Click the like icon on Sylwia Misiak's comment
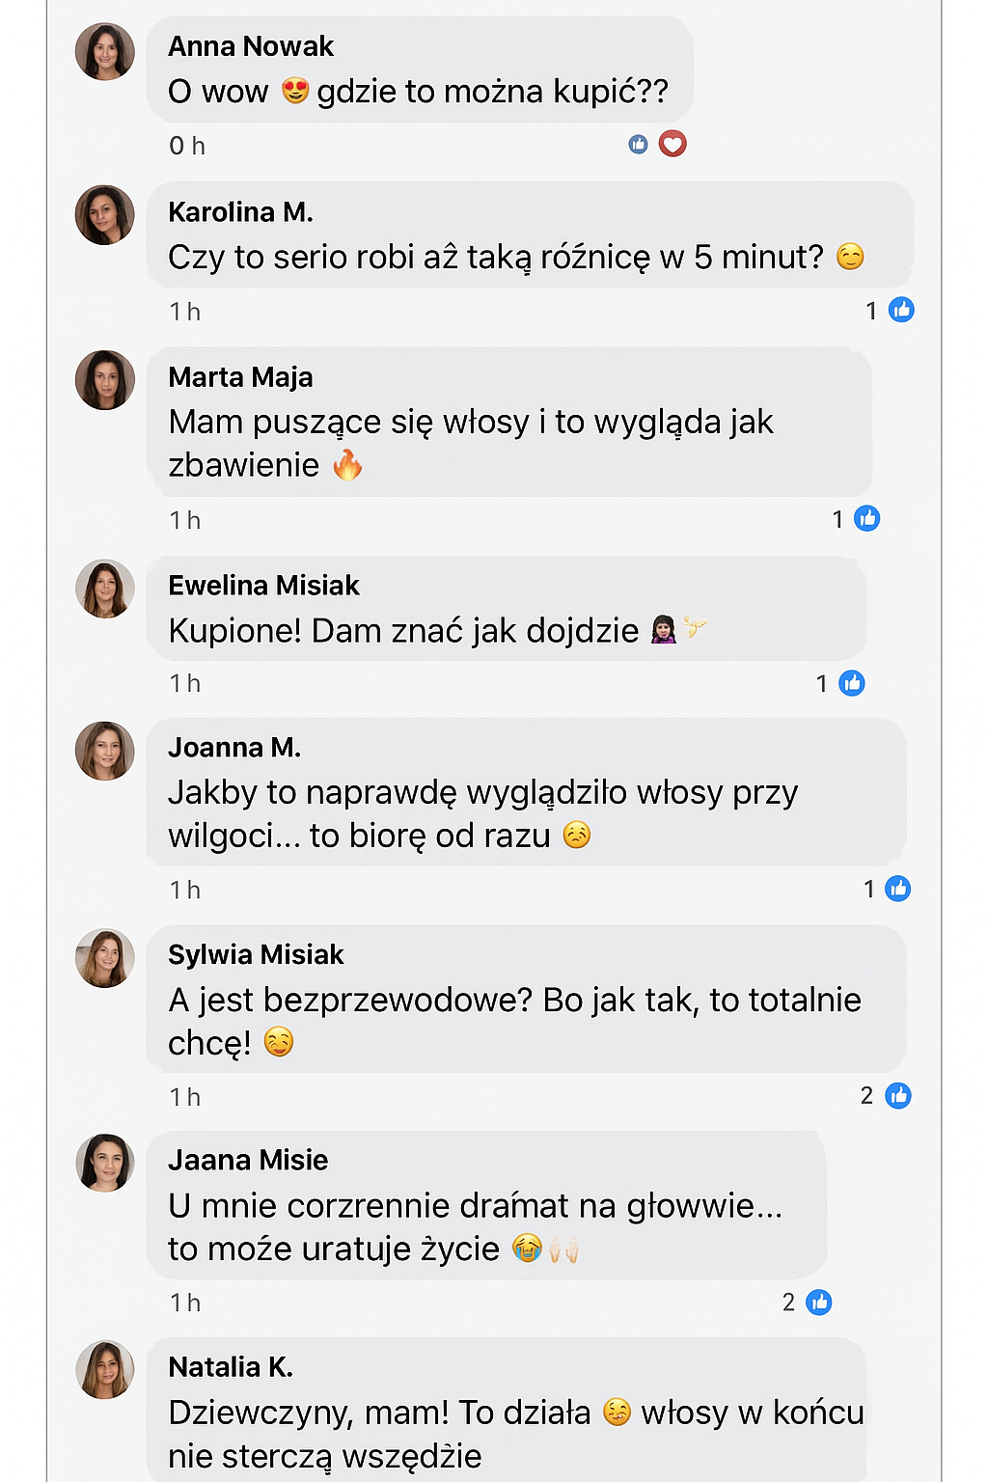Screen dimensions: 988x1482 tap(898, 1096)
